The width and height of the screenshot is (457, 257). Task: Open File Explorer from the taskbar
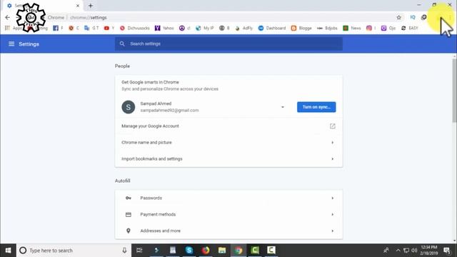222,251
